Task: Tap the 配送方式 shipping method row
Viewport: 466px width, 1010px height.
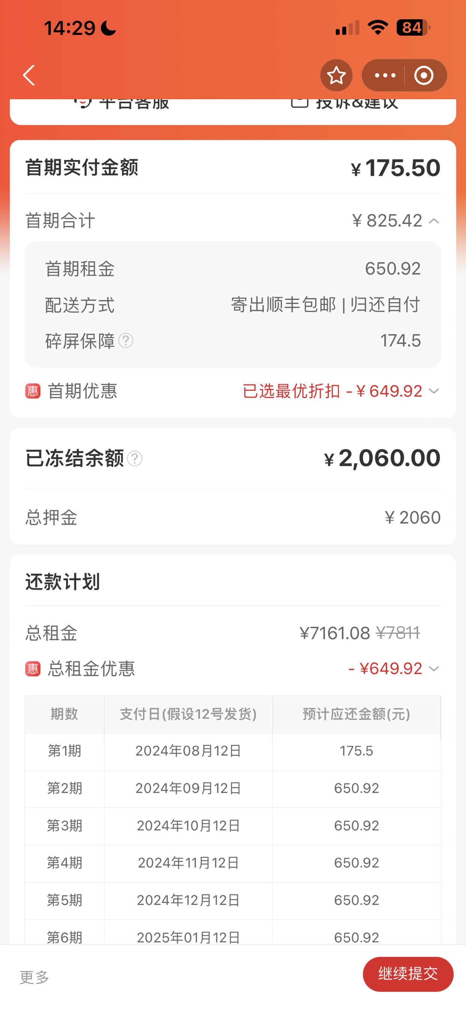Action: click(233, 305)
